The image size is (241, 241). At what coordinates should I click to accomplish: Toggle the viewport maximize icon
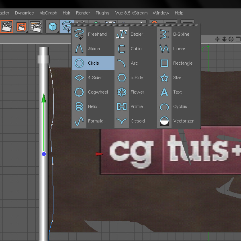(x=238, y=39)
